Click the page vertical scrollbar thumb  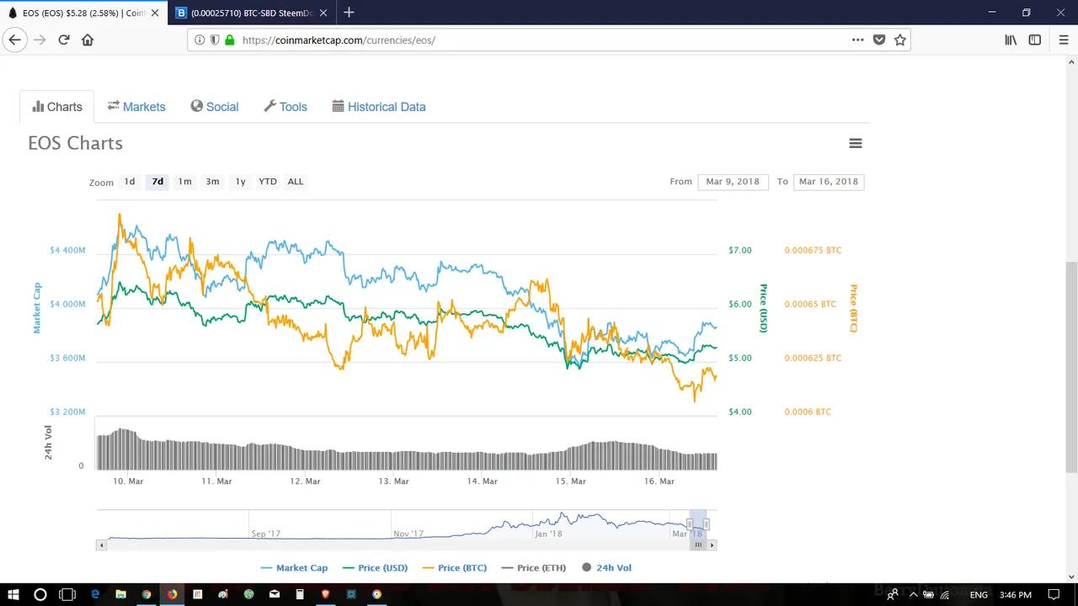tap(1071, 367)
